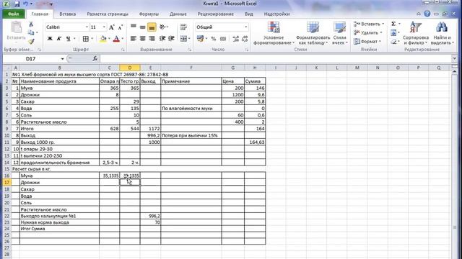Click the Clear eraser icon

(393, 42)
